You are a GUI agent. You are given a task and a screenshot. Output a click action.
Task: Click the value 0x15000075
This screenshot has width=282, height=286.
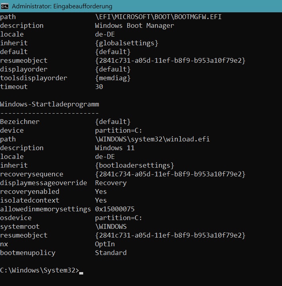tap(115, 209)
